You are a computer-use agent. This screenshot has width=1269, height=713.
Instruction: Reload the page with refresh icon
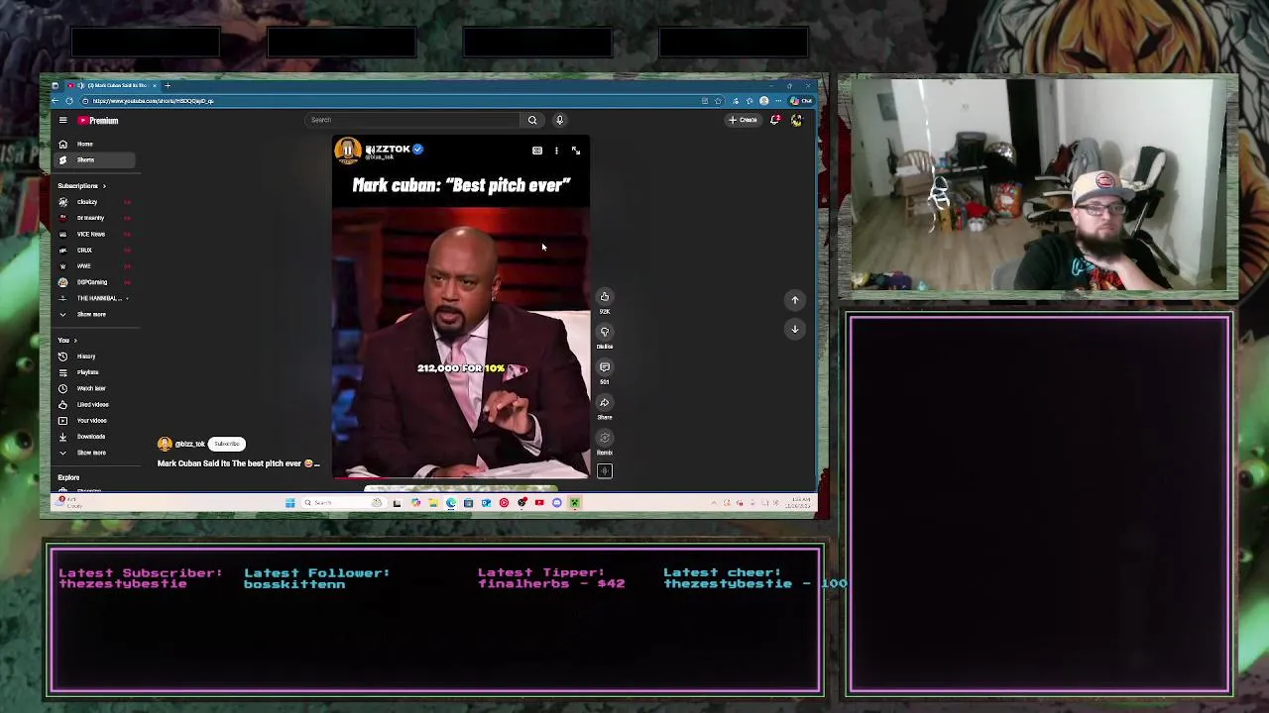tap(69, 101)
